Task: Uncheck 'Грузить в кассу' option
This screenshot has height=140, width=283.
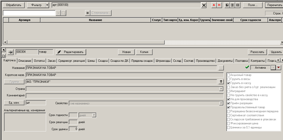Action: click(229, 83)
